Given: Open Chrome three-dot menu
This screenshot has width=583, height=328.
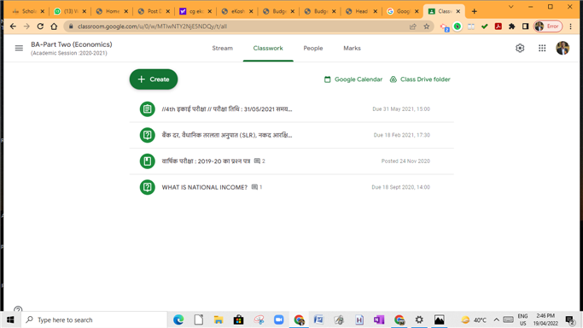Looking at the screenshot, I should click(571, 26).
